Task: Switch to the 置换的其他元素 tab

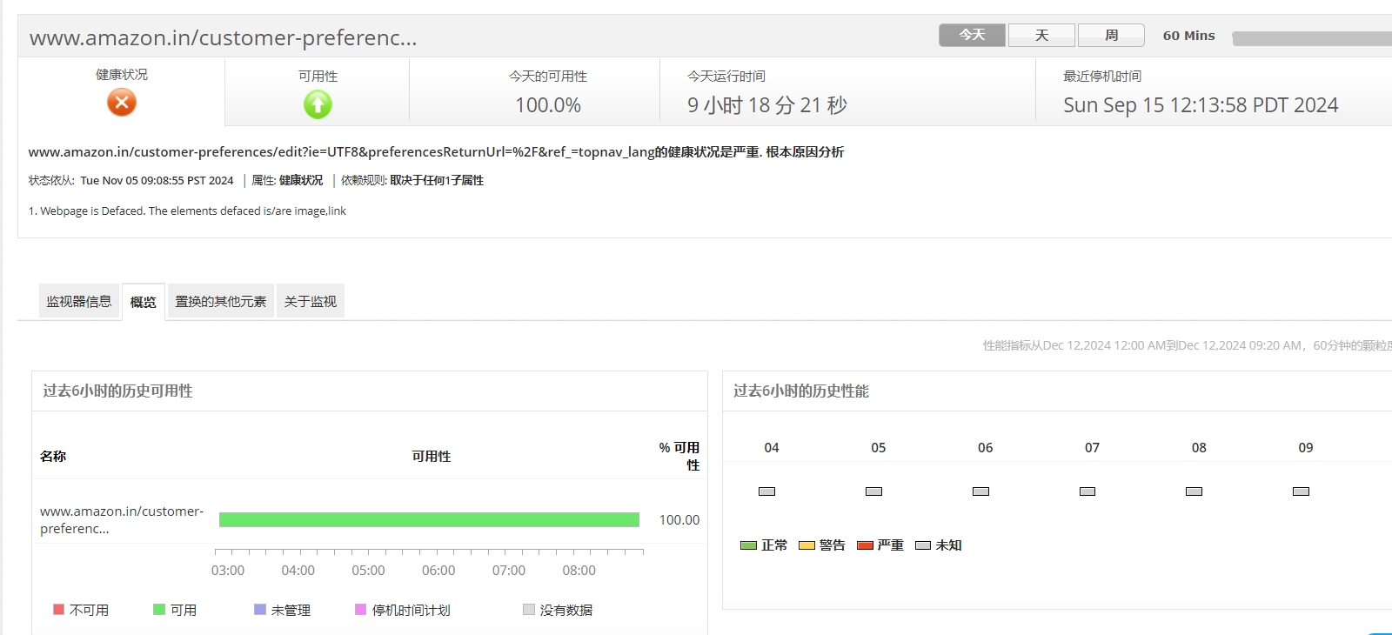Action: 221,301
